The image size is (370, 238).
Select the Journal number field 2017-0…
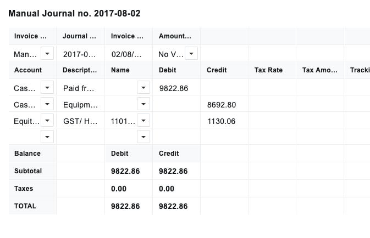81,54
